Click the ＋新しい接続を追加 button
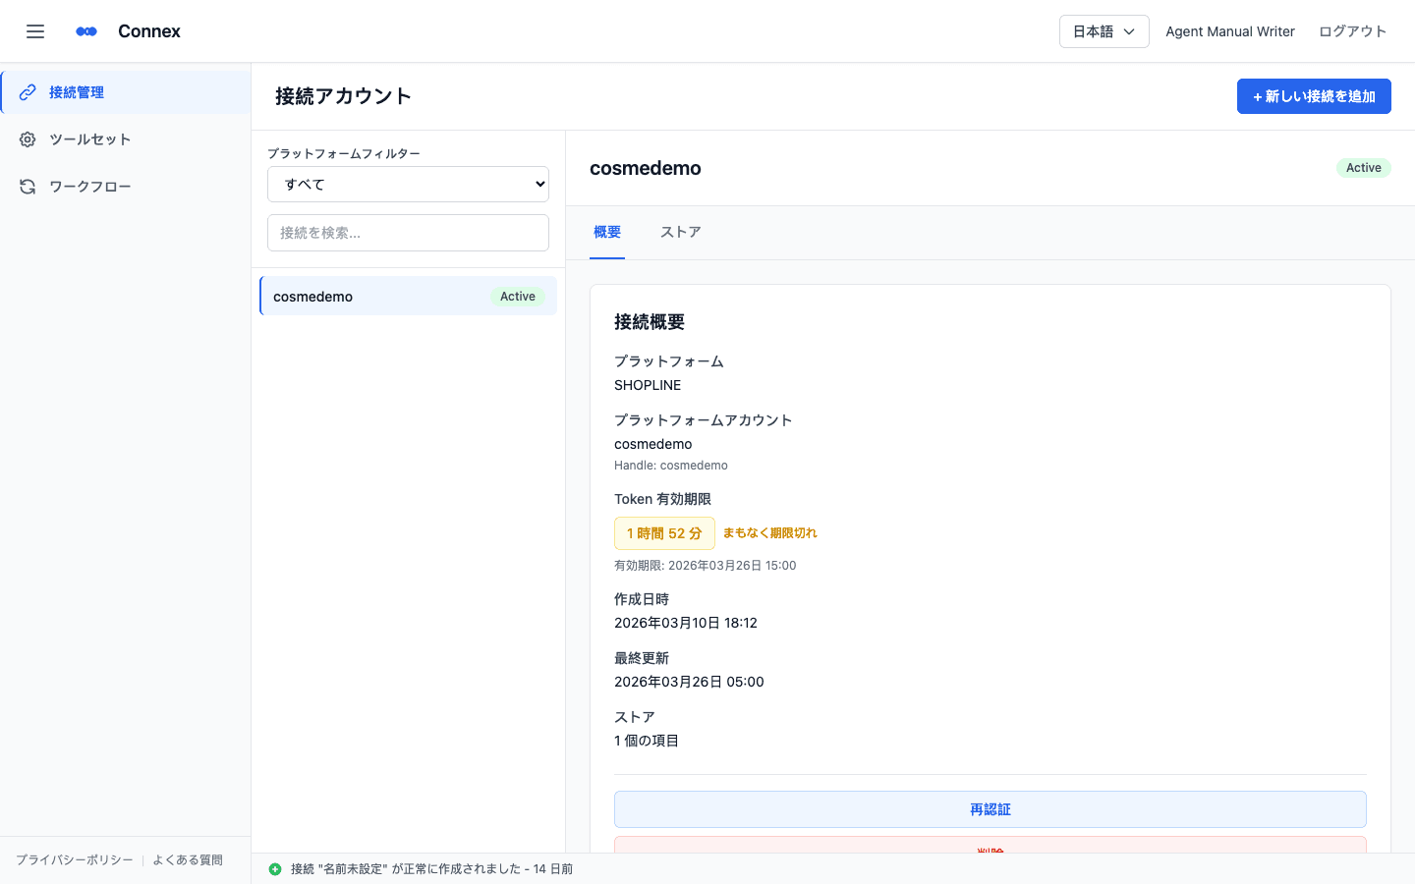Image resolution: width=1415 pixels, height=884 pixels. [x=1314, y=96]
